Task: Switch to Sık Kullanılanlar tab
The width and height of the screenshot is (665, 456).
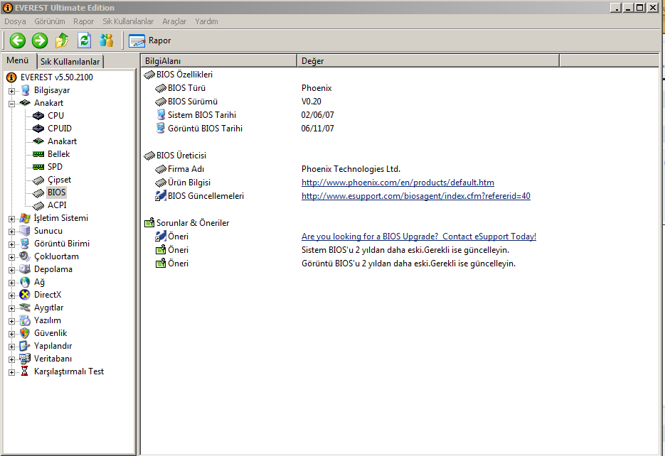Action: [x=70, y=62]
